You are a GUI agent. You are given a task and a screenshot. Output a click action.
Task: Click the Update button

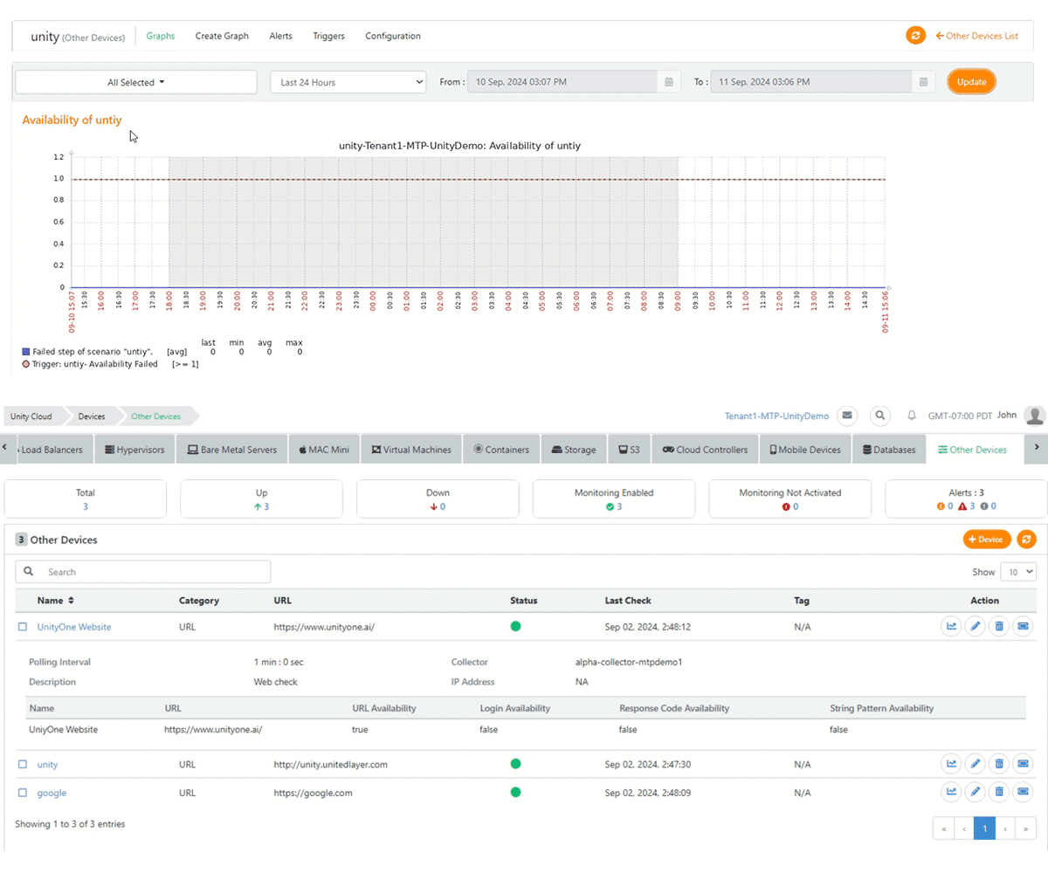click(971, 81)
